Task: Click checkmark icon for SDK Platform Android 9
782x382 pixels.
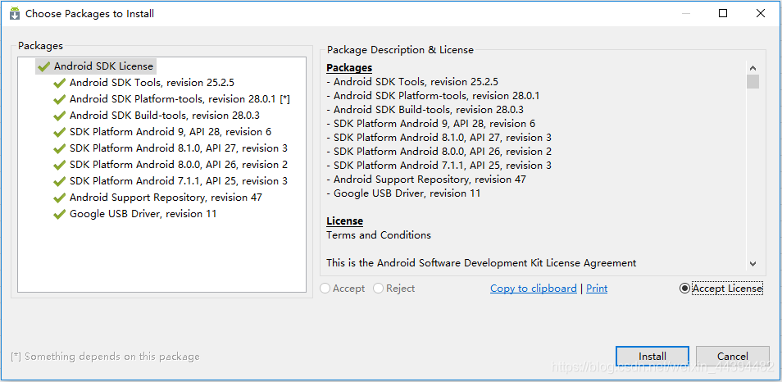Action: [x=59, y=132]
